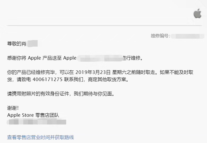Click the 尊敬的肖 greeting text

click(x=16, y=44)
